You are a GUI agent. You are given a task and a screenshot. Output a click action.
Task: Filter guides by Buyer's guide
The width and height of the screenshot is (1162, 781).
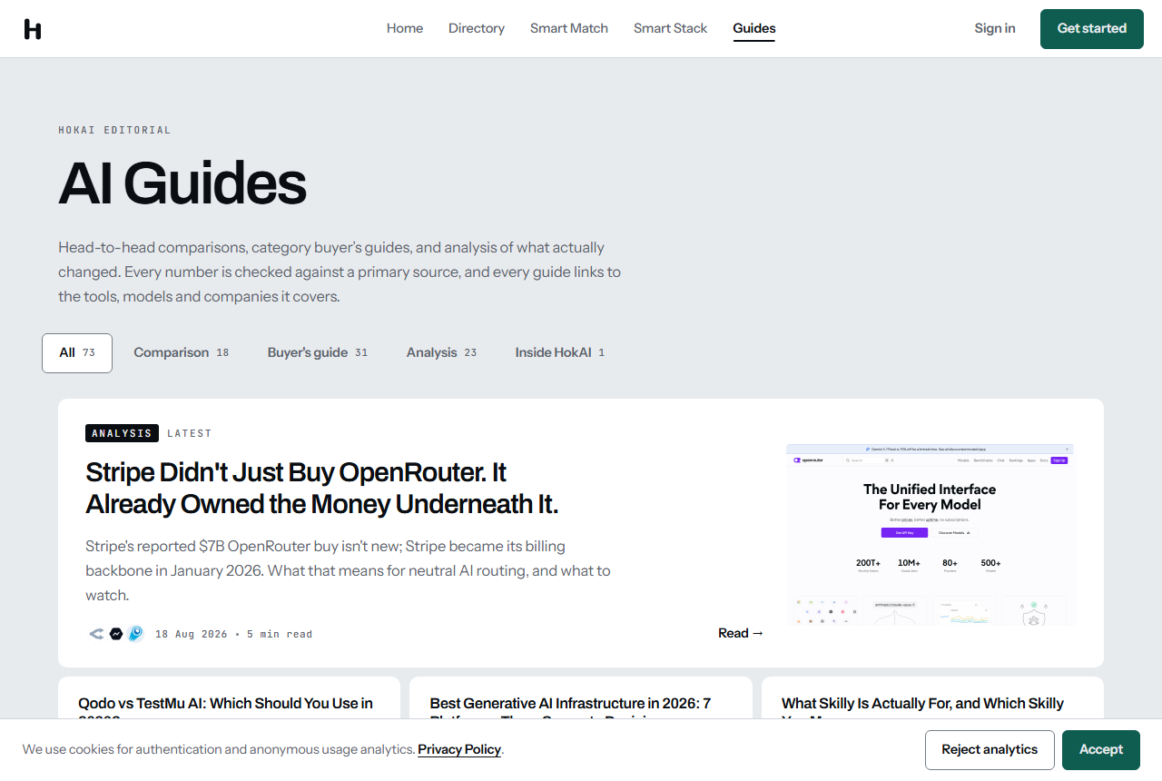click(318, 352)
